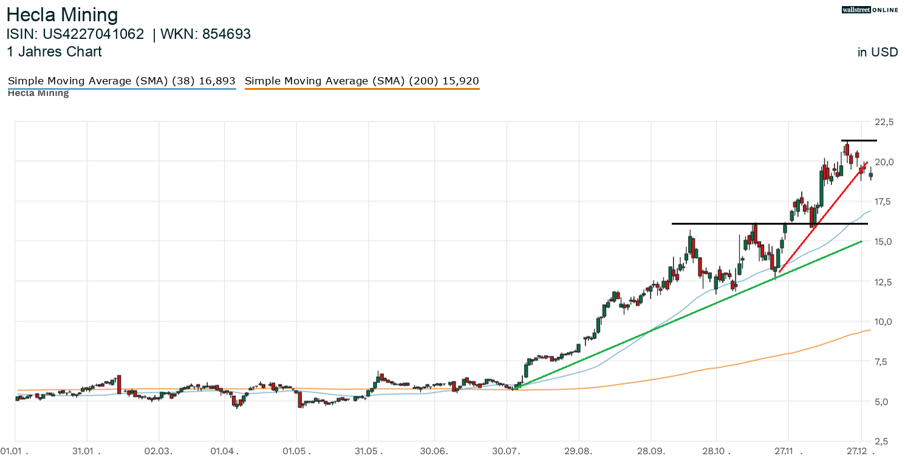Click the 01.05. date axis label
The width and height of the screenshot is (905, 456).
tap(296, 452)
